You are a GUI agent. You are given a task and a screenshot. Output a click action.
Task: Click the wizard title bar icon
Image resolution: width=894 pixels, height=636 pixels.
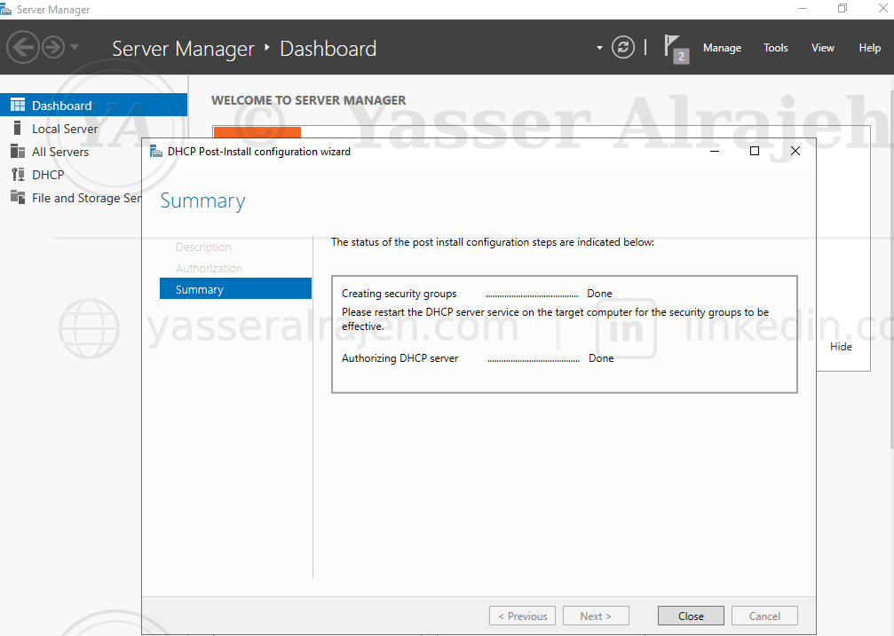155,151
